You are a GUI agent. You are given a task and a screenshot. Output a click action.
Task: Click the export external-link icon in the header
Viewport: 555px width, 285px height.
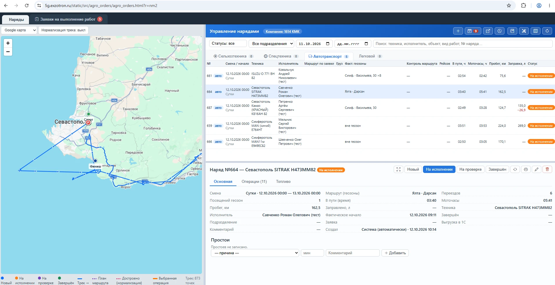pos(488,31)
